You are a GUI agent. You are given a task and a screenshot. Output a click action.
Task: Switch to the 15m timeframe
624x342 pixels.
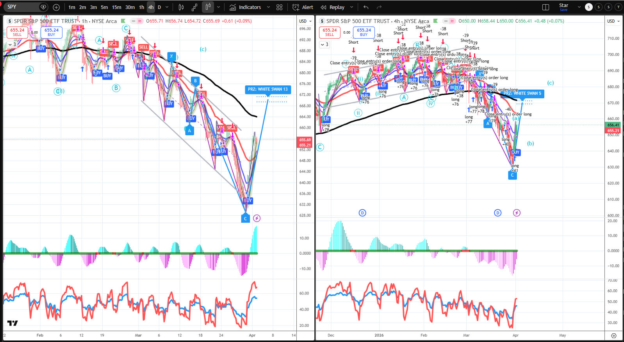(x=116, y=7)
